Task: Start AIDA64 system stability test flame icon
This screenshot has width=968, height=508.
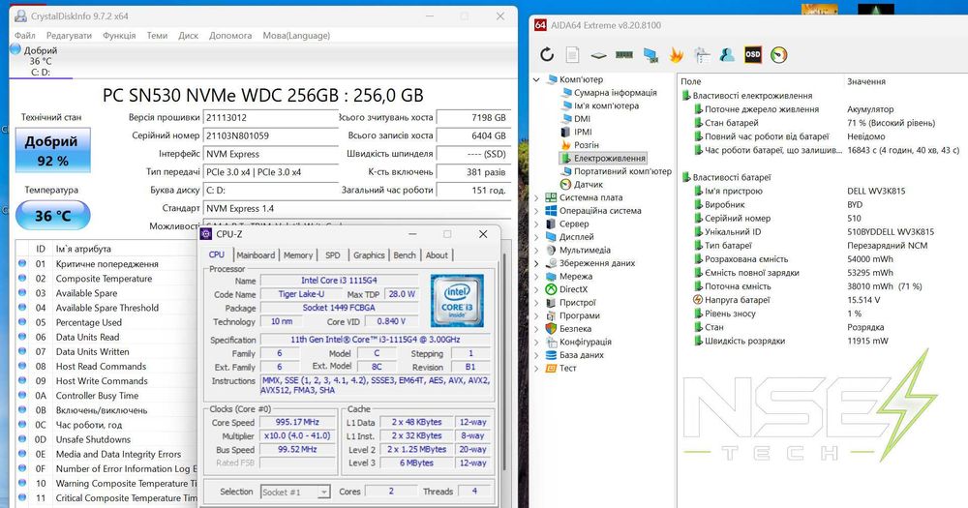Action: tap(676, 55)
